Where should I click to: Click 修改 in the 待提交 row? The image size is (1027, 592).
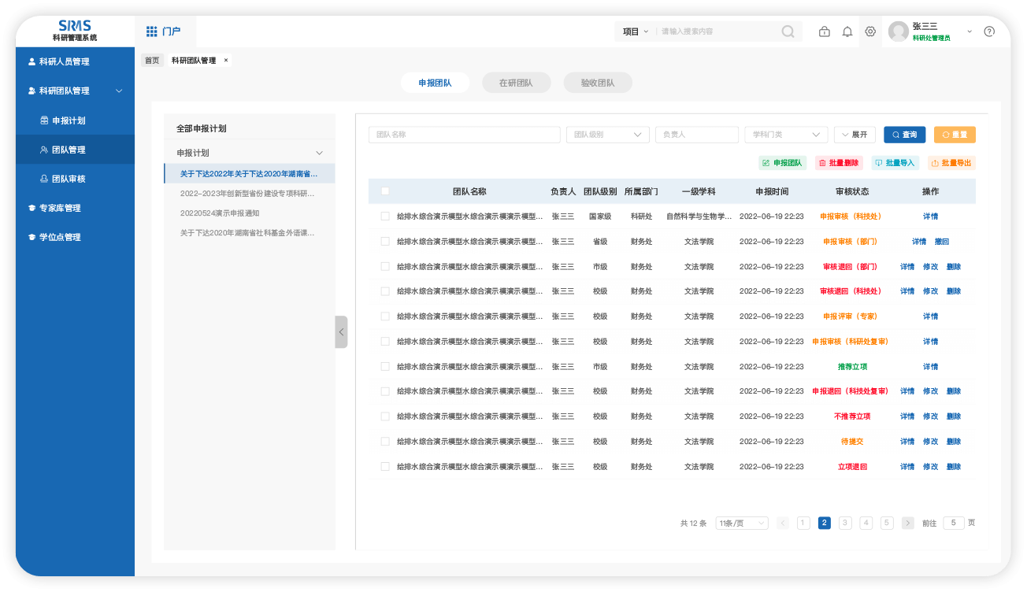pyautogui.click(x=930, y=442)
